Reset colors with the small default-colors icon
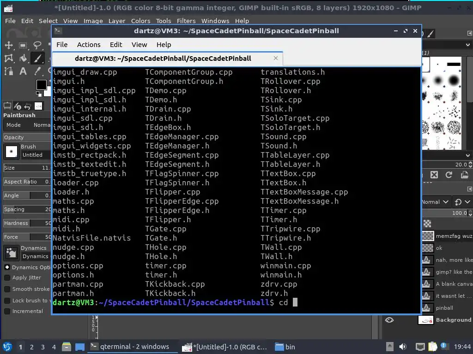 pyautogui.click(x=39, y=94)
